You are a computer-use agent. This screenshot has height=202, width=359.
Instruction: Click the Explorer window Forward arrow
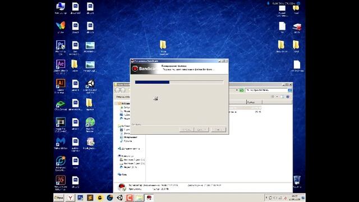pyautogui.click(x=123, y=90)
